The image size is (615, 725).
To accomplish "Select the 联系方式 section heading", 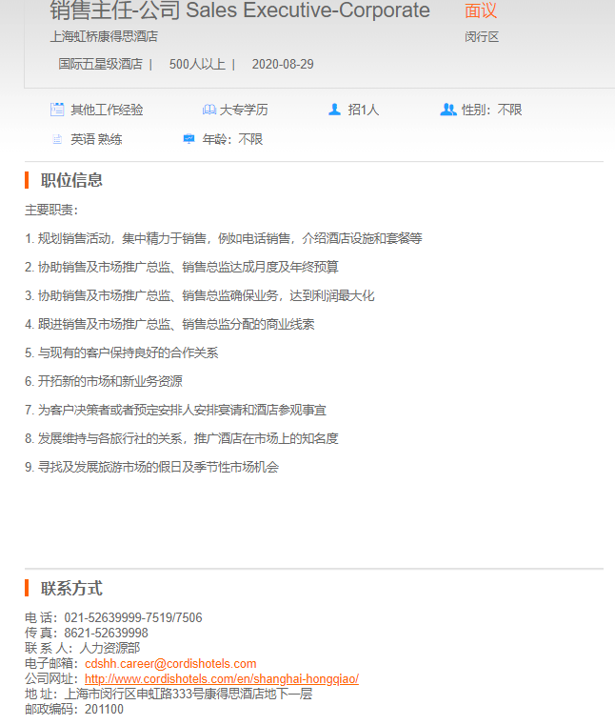I will [x=71, y=588].
